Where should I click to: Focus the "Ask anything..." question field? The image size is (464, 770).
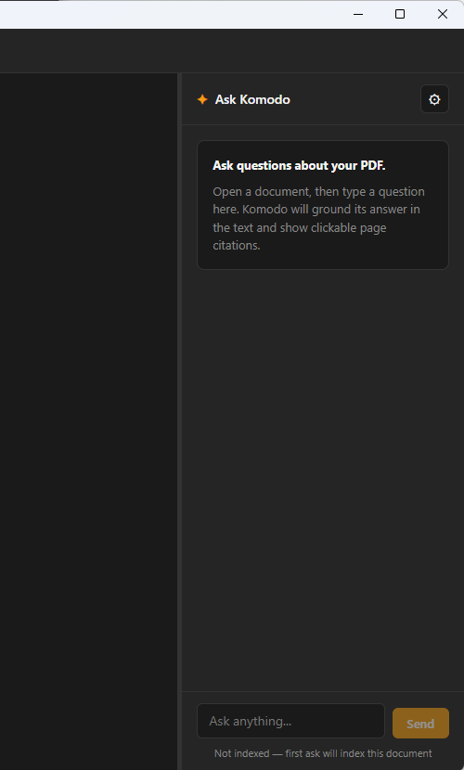coord(290,721)
